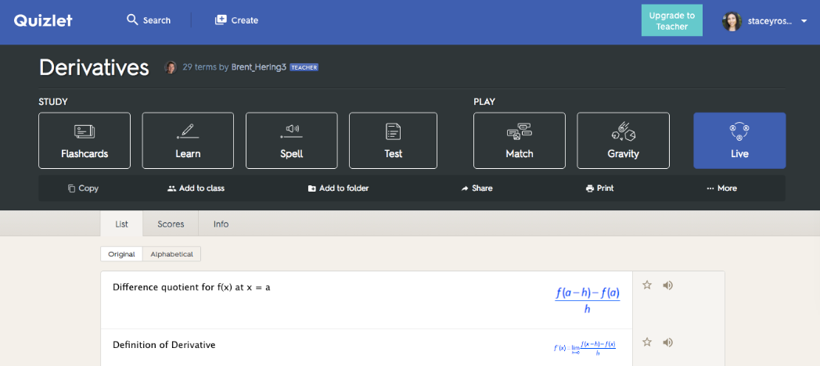Image resolution: width=820 pixels, height=366 pixels.
Task: Click the Add to class icon
Action: (171, 188)
